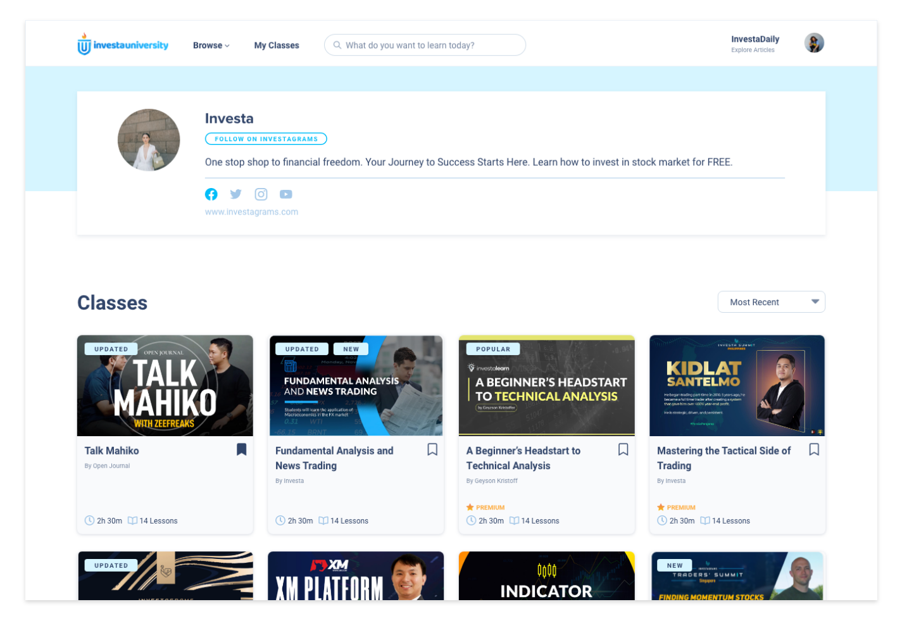Open Investa's YouTube channel
Viewport: 902px width, 628px height.
tap(286, 194)
